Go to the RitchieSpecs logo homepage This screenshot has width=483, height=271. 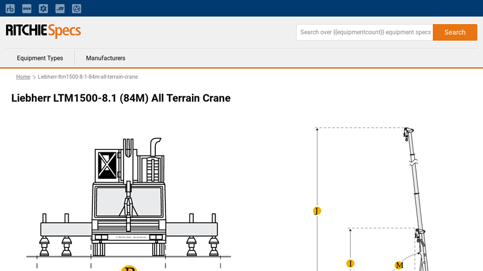43,31
